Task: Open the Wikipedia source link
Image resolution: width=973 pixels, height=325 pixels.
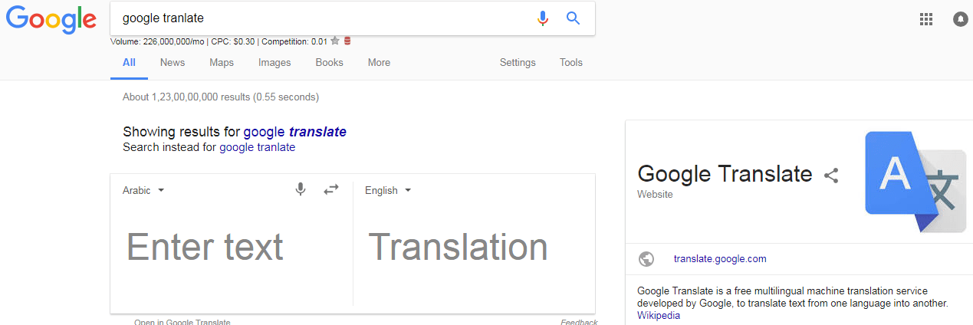Action: tap(659, 315)
